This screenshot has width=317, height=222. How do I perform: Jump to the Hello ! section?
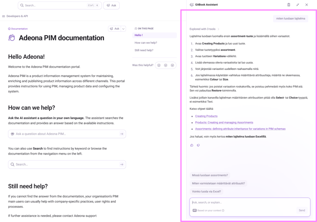(x=154, y=35)
